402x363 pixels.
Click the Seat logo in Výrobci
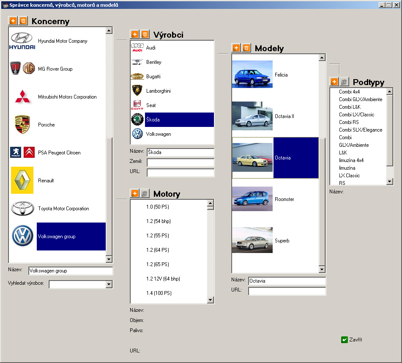pyautogui.click(x=137, y=105)
